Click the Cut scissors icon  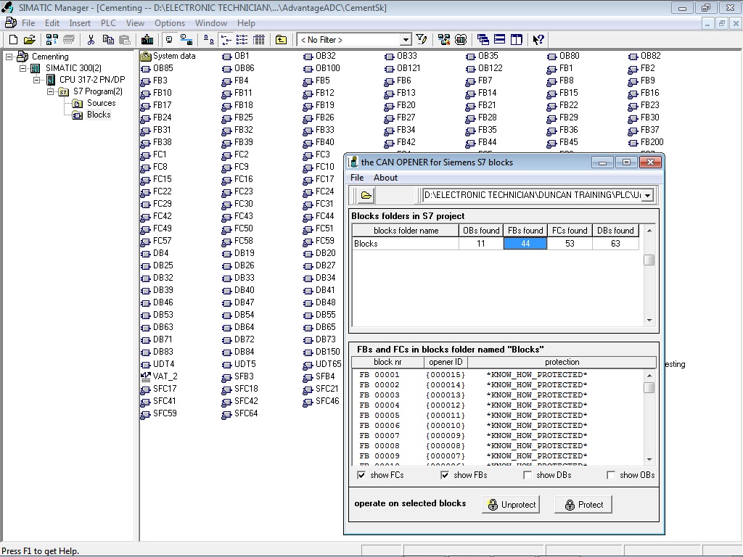(x=91, y=40)
